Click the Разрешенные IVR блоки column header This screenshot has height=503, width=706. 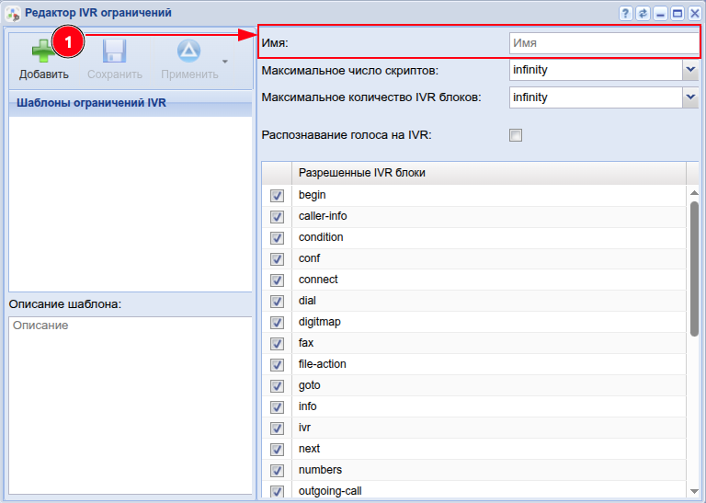pos(489,173)
